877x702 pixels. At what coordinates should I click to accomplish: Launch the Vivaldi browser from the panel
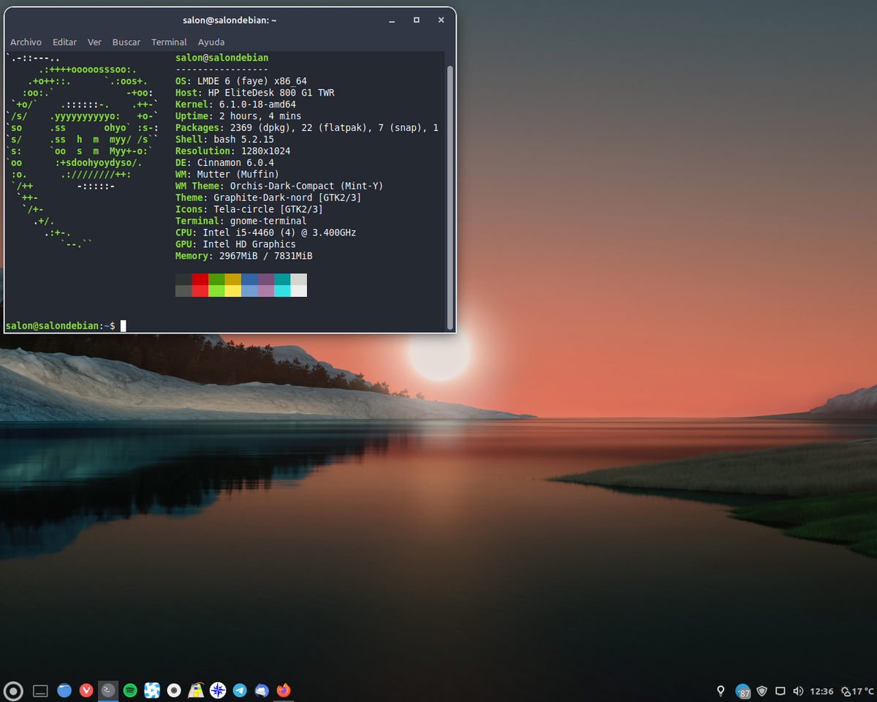[86, 690]
